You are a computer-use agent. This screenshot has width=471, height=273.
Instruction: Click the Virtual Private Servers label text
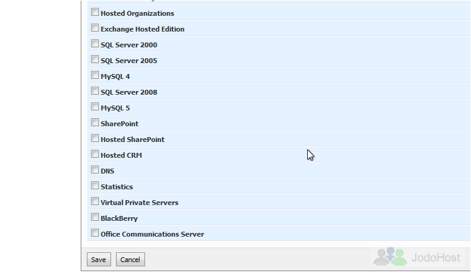[140, 203]
